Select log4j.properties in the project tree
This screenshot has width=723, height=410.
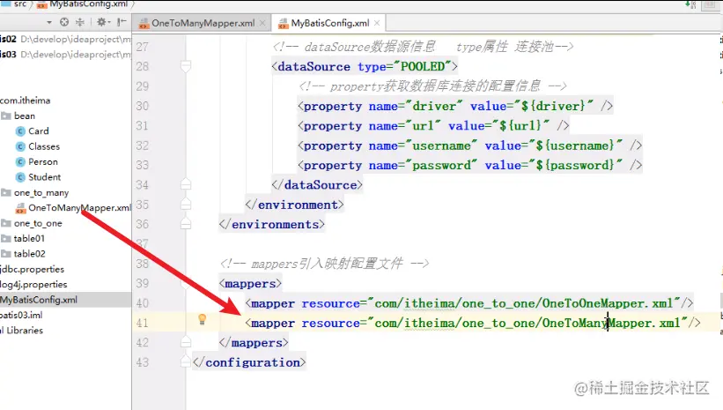[x=33, y=284]
